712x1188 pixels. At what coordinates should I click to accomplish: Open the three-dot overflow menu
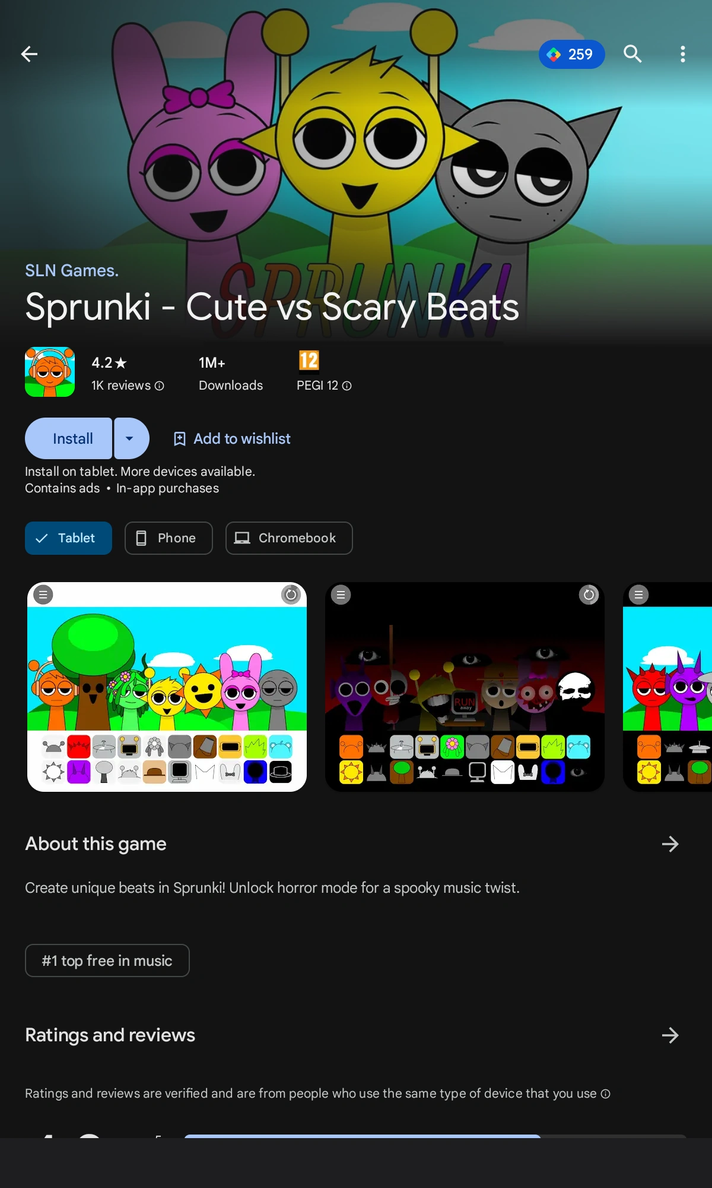pyautogui.click(x=682, y=54)
